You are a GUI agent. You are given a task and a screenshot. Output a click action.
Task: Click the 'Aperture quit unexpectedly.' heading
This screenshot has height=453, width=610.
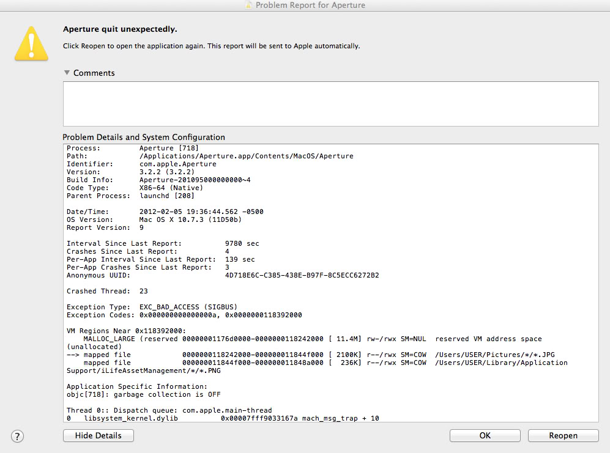(120, 29)
